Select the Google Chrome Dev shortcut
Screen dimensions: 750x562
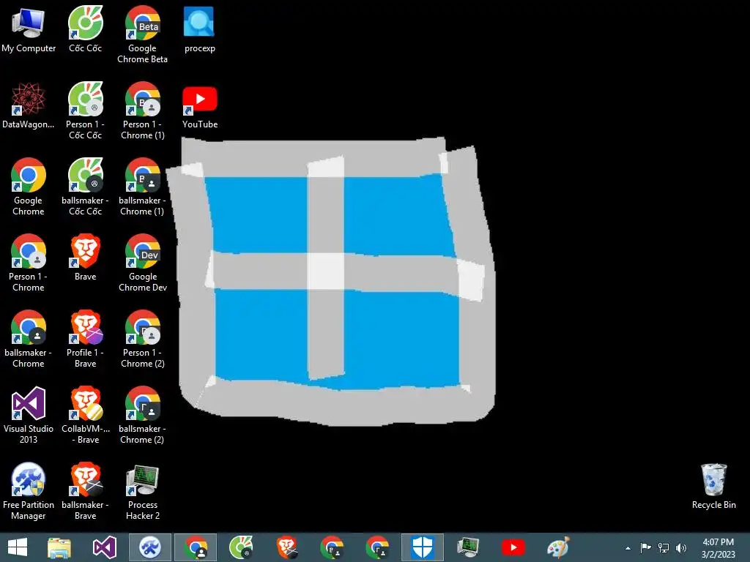(142, 263)
